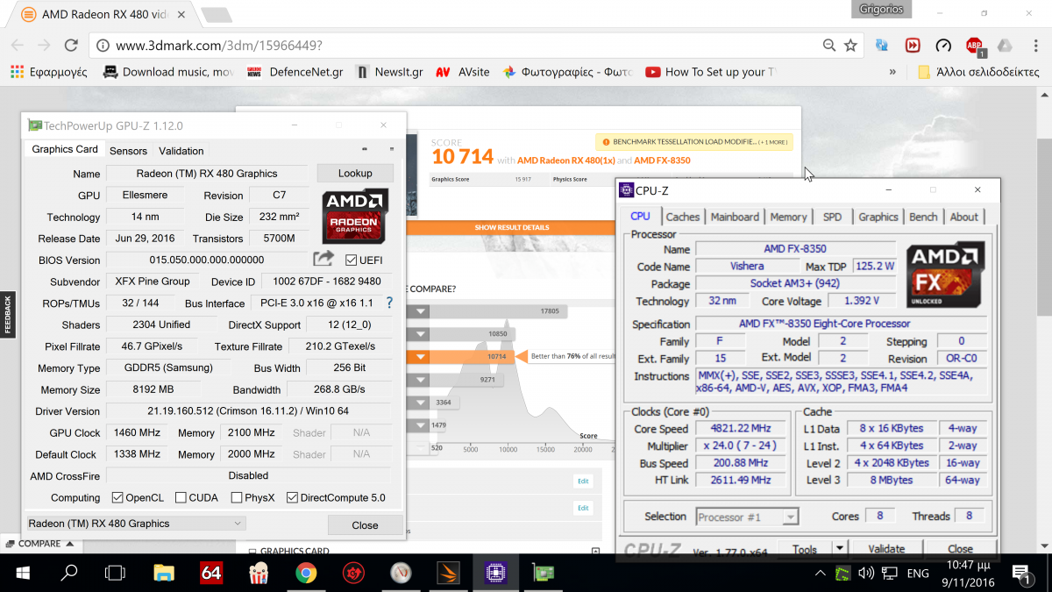Click the AMD Radeon Graphics logo in GPU-Z
1052x592 pixels.
tap(354, 217)
